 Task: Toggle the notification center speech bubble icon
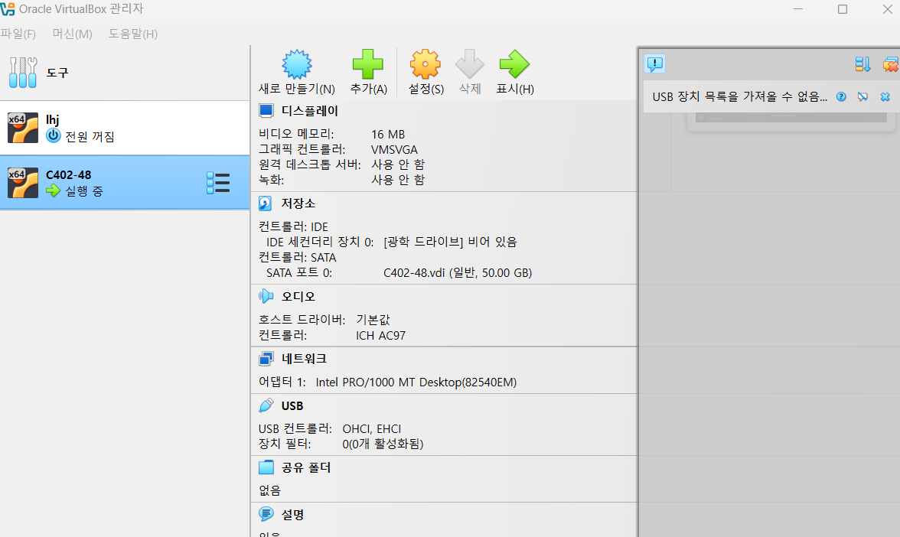[x=655, y=63]
